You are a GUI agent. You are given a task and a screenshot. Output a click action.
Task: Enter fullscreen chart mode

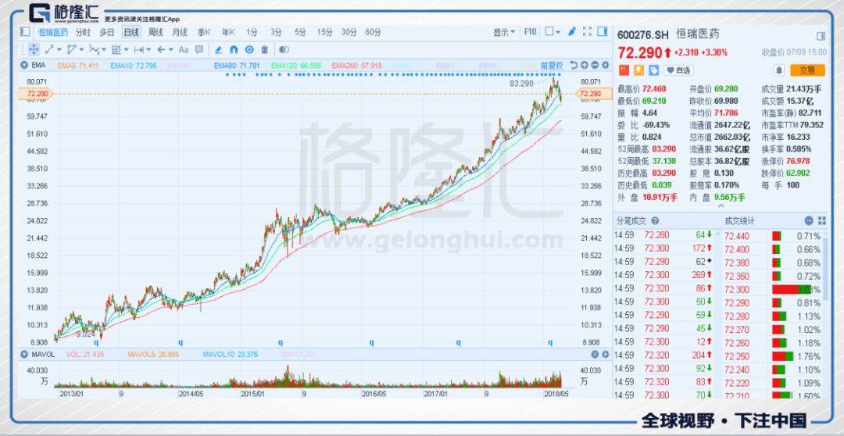point(586,32)
